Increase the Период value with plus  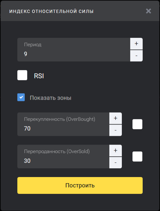coord(136,44)
